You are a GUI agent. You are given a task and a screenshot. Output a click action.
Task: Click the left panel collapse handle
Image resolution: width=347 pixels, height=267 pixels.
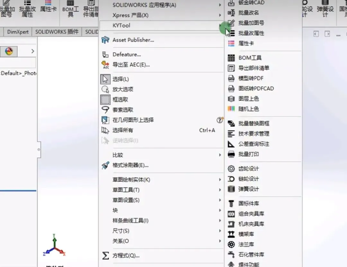click(39, 150)
